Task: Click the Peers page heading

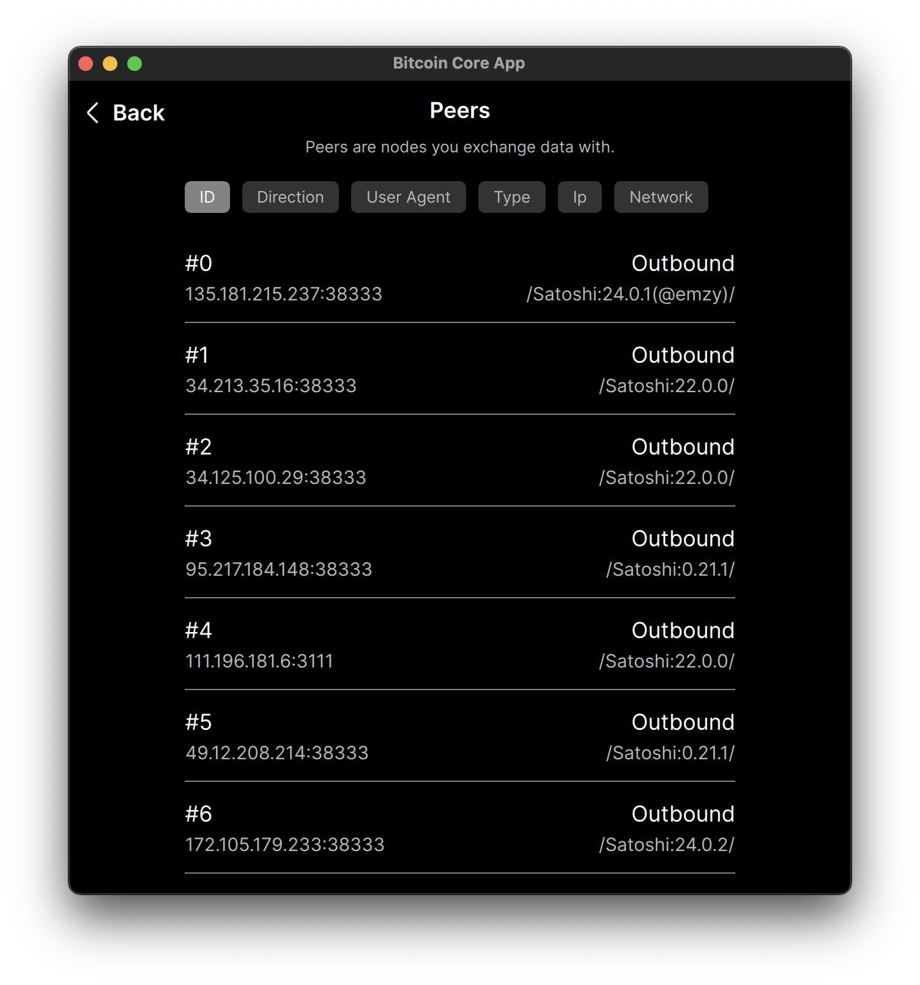Action: tap(460, 111)
